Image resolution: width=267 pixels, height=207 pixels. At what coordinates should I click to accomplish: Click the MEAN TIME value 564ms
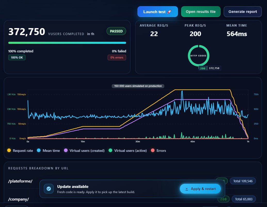(237, 34)
